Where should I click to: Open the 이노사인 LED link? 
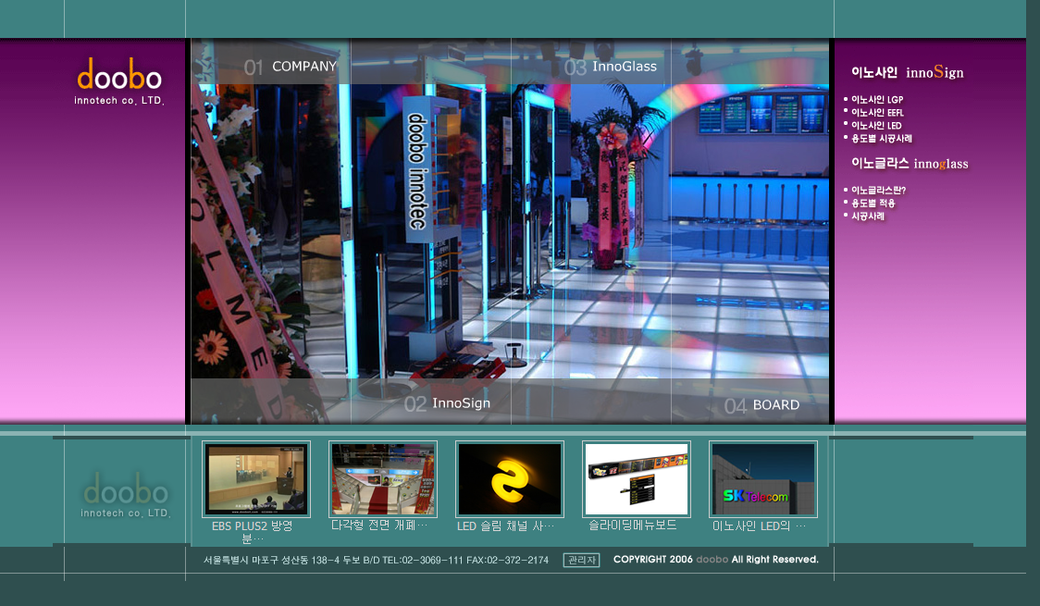(876, 125)
